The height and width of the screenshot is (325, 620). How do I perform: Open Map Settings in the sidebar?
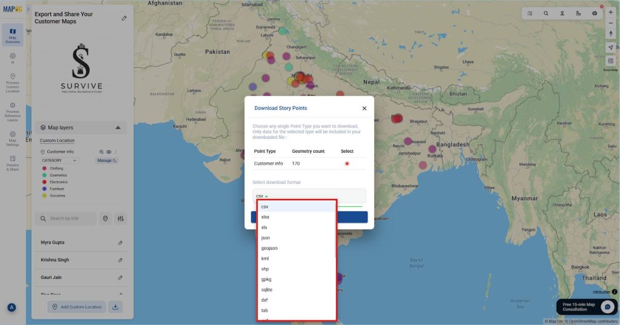coord(13,137)
